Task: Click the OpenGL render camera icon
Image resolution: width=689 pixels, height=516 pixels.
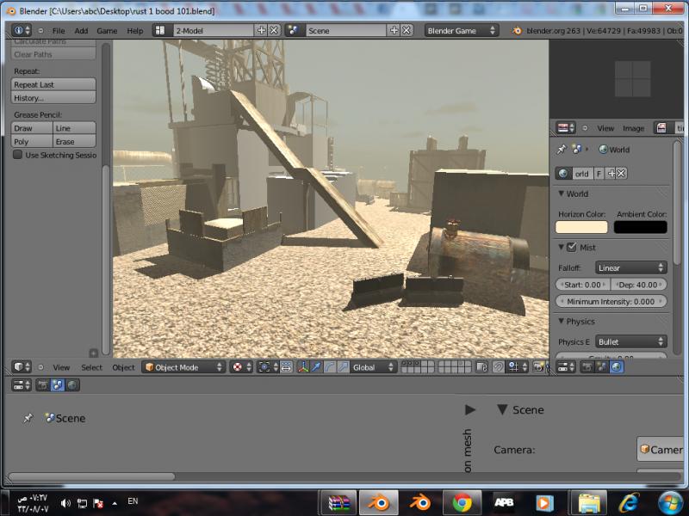Action: point(538,367)
